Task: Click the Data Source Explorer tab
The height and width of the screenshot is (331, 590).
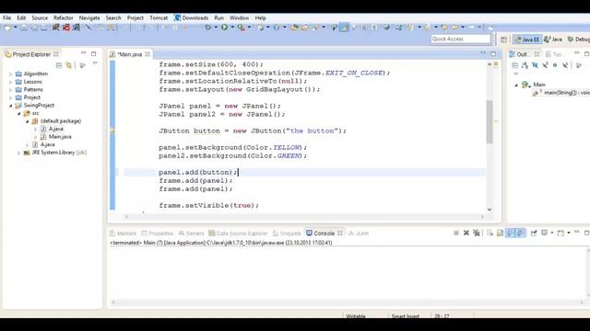Action: click(238, 233)
